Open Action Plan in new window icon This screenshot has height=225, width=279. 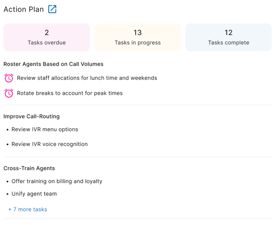(x=52, y=9)
